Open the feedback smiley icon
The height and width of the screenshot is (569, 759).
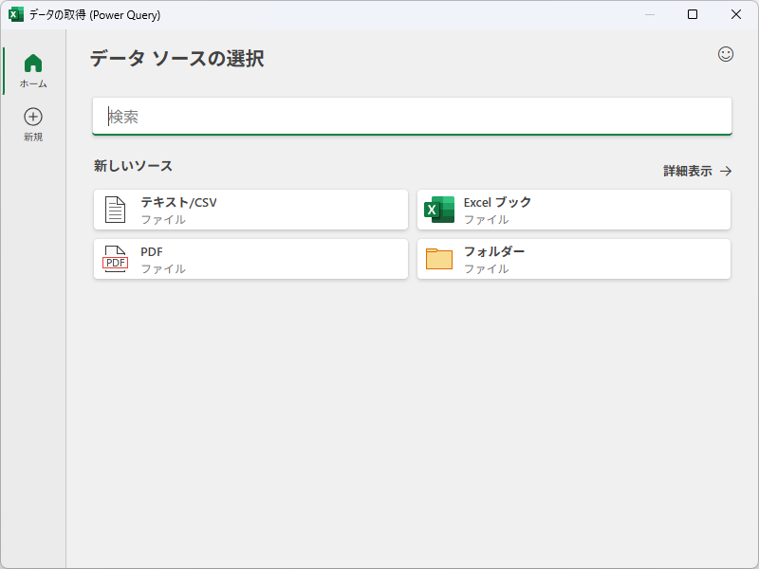[724, 55]
